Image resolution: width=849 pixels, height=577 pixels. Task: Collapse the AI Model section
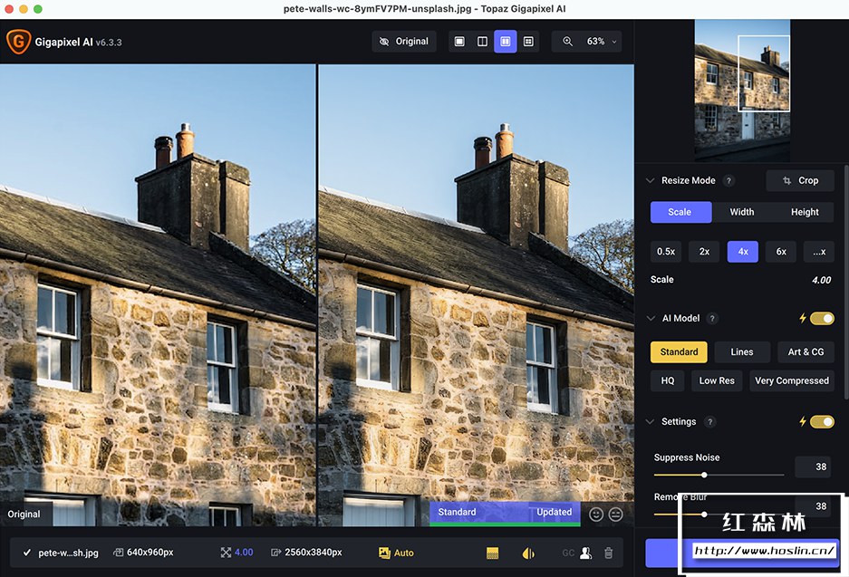[650, 318]
